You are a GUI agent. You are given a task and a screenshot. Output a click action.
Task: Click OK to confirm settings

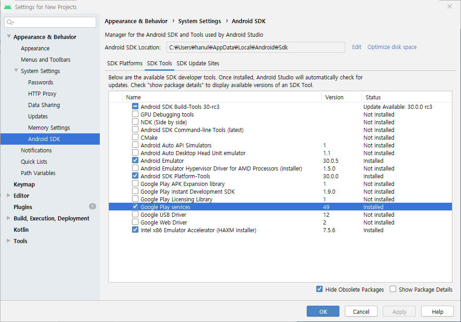[x=323, y=312]
